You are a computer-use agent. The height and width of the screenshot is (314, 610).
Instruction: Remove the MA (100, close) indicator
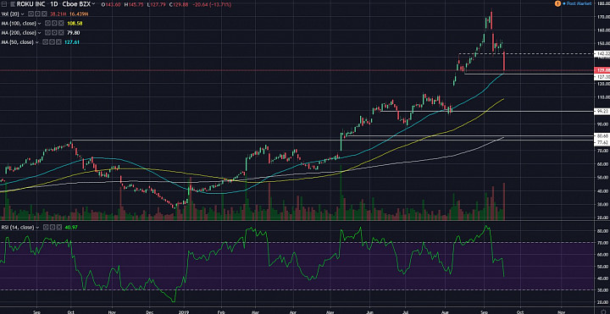(61, 24)
